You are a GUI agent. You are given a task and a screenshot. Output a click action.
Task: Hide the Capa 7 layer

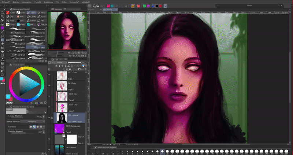[49, 74]
